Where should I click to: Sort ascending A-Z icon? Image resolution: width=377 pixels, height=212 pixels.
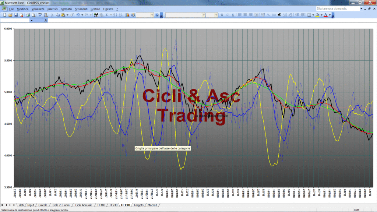pyautogui.click(x=115, y=15)
